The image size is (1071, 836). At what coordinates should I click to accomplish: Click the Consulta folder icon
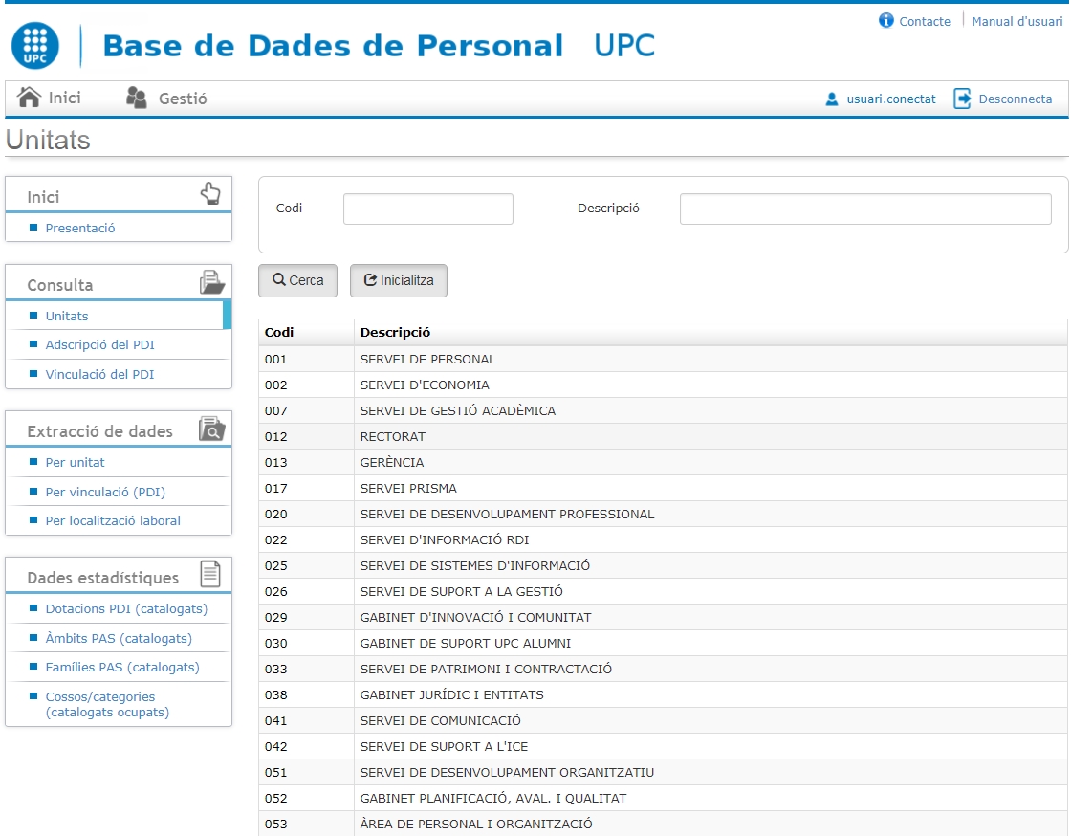211,283
